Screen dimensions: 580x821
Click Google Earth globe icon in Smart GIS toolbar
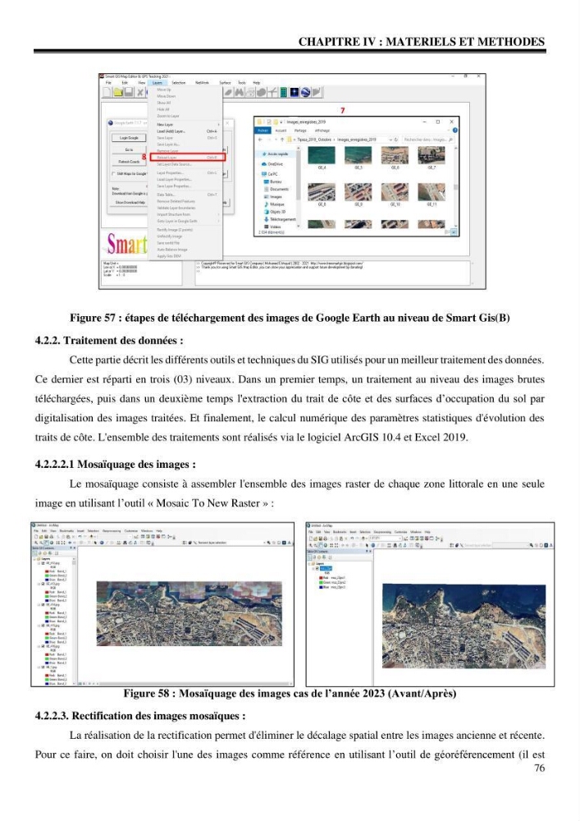[305, 92]
